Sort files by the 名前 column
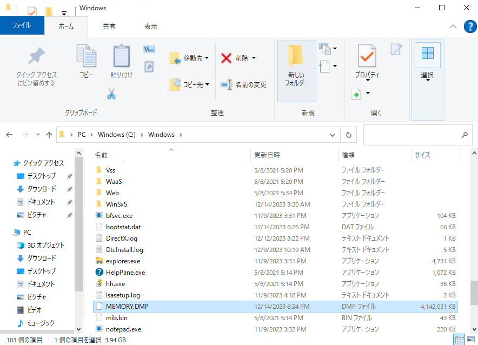The width and height of the screenshot is (478, 345). (x=171, y=155)
